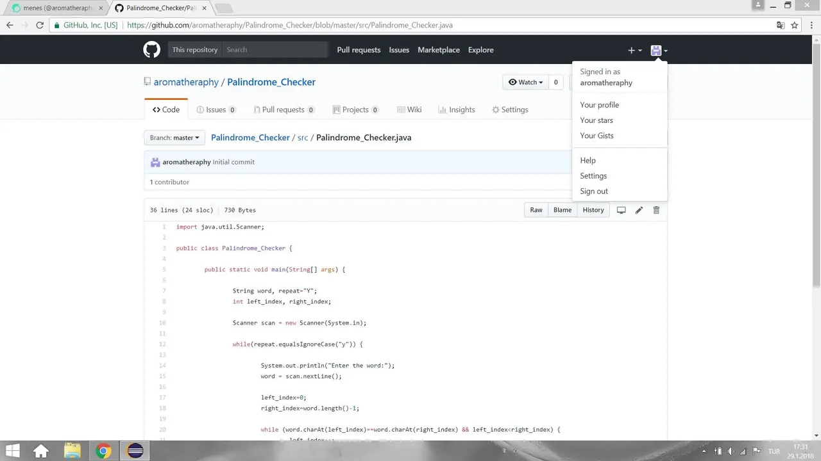Click the desktop open-in-app icon
The image size is (821, 461).
coord(621,210)
